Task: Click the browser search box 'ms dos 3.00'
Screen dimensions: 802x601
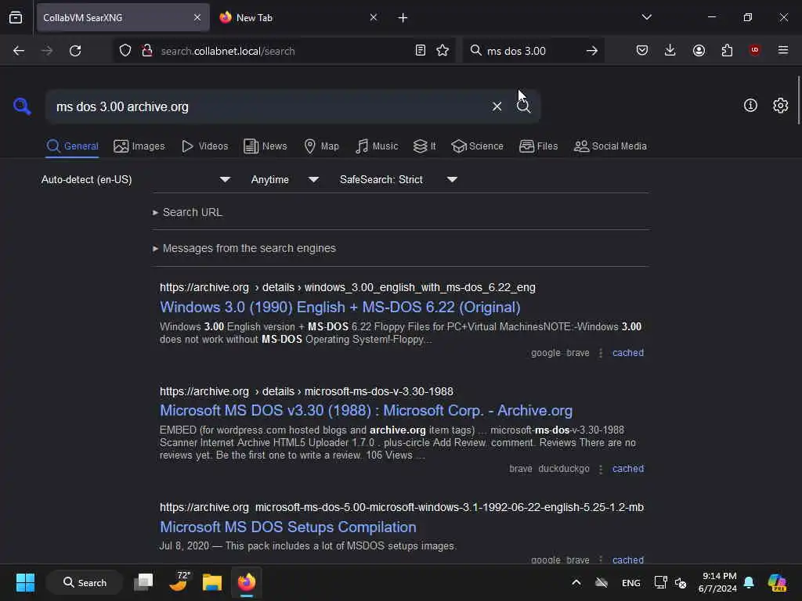Action: click(x=533, y=51)
